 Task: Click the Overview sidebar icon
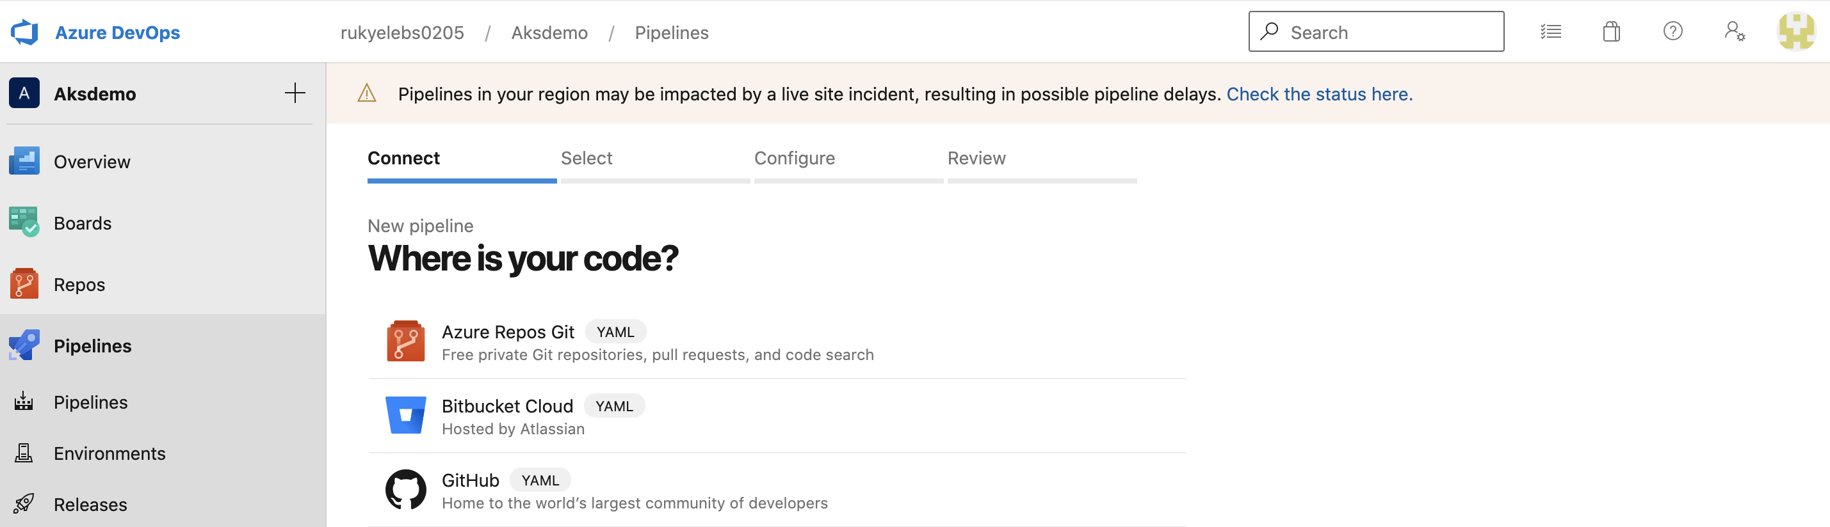pyautogui.click(x=24, y=161)
